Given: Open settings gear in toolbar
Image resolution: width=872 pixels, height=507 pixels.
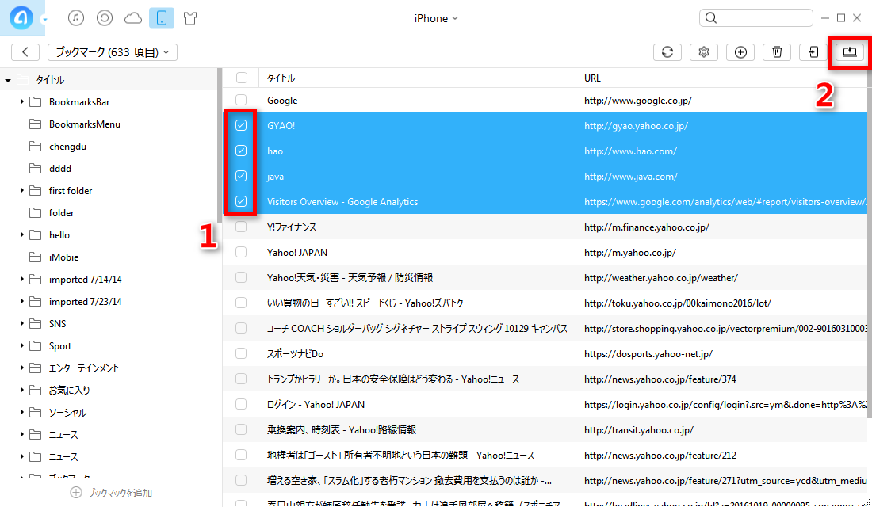Looking at the screenshot, I should (x=703, y=51).
